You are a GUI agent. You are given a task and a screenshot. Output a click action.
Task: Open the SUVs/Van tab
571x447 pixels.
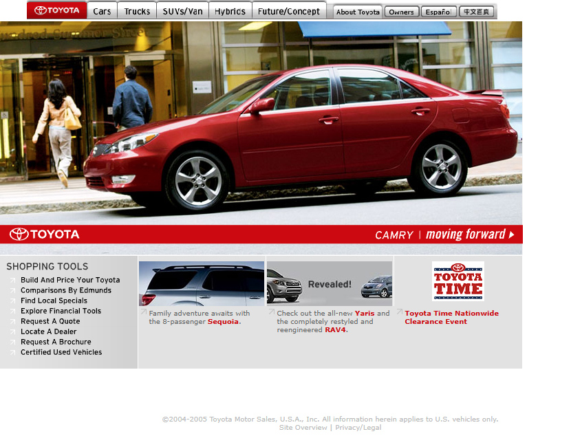click(x=182, y=11)
